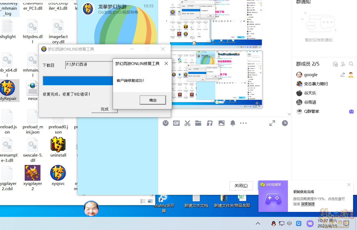357x230 pixels.
Task: Open emoji picker in chat toolbar
Action: coord(165,123)
